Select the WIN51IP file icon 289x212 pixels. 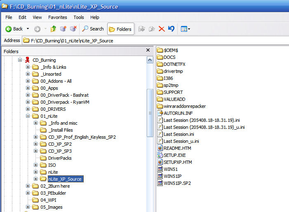(x=160, y=176)
